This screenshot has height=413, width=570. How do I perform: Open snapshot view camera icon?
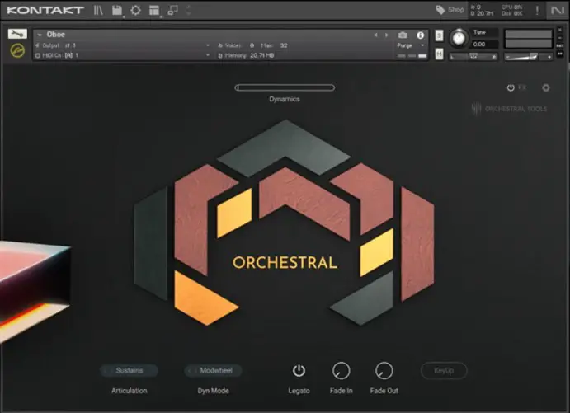coord(403,35)
